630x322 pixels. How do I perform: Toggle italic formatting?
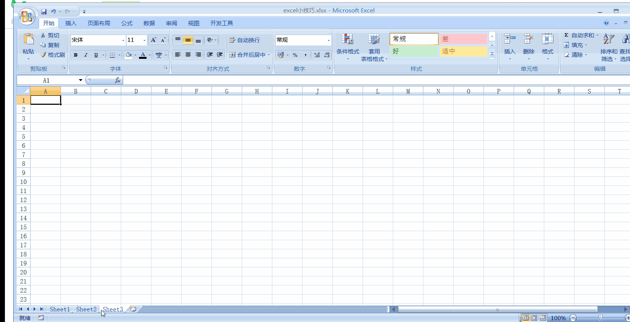(x=86, y=55)
